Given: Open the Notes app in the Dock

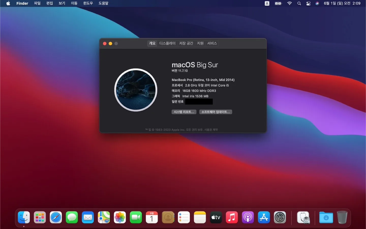Looking at the screenshot, I should tap(200, 217).
